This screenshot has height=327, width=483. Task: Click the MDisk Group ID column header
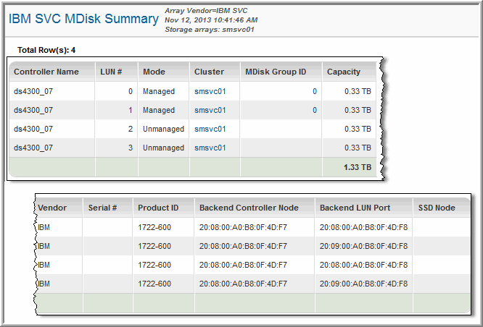(276, 72)
